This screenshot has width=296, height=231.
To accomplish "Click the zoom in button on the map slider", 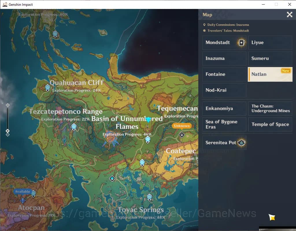I will click(8, 105).
